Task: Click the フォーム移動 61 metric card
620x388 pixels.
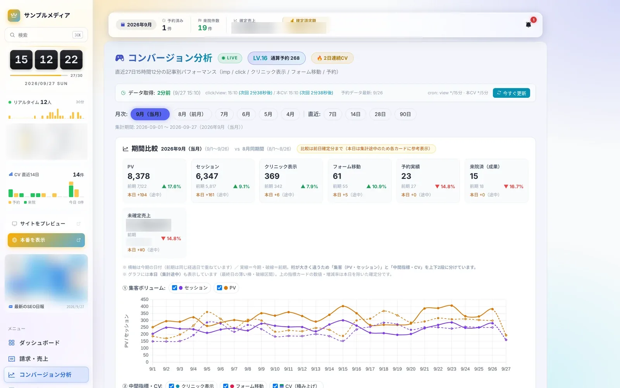Action: coord(360,181)
